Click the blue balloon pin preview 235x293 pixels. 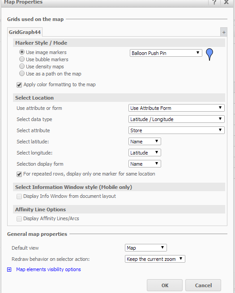[209, 54]
